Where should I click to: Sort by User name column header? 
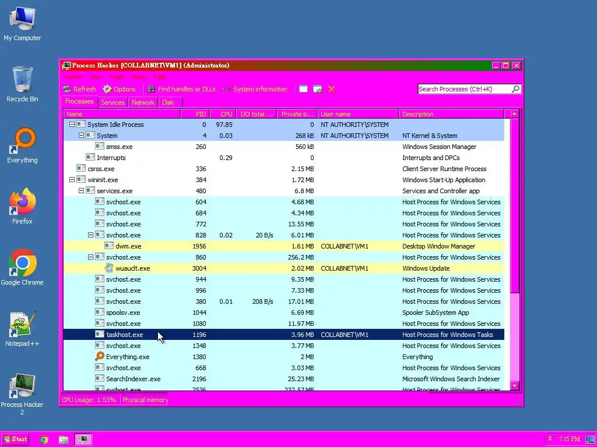pyautogui.click(x=359, y=113)
